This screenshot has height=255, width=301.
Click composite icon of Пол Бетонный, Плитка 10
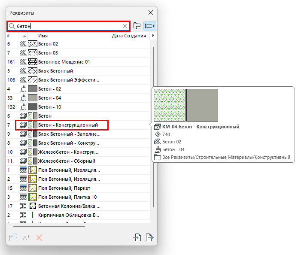23,197
